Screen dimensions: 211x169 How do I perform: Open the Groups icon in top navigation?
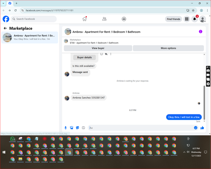(x=124, y=19)
